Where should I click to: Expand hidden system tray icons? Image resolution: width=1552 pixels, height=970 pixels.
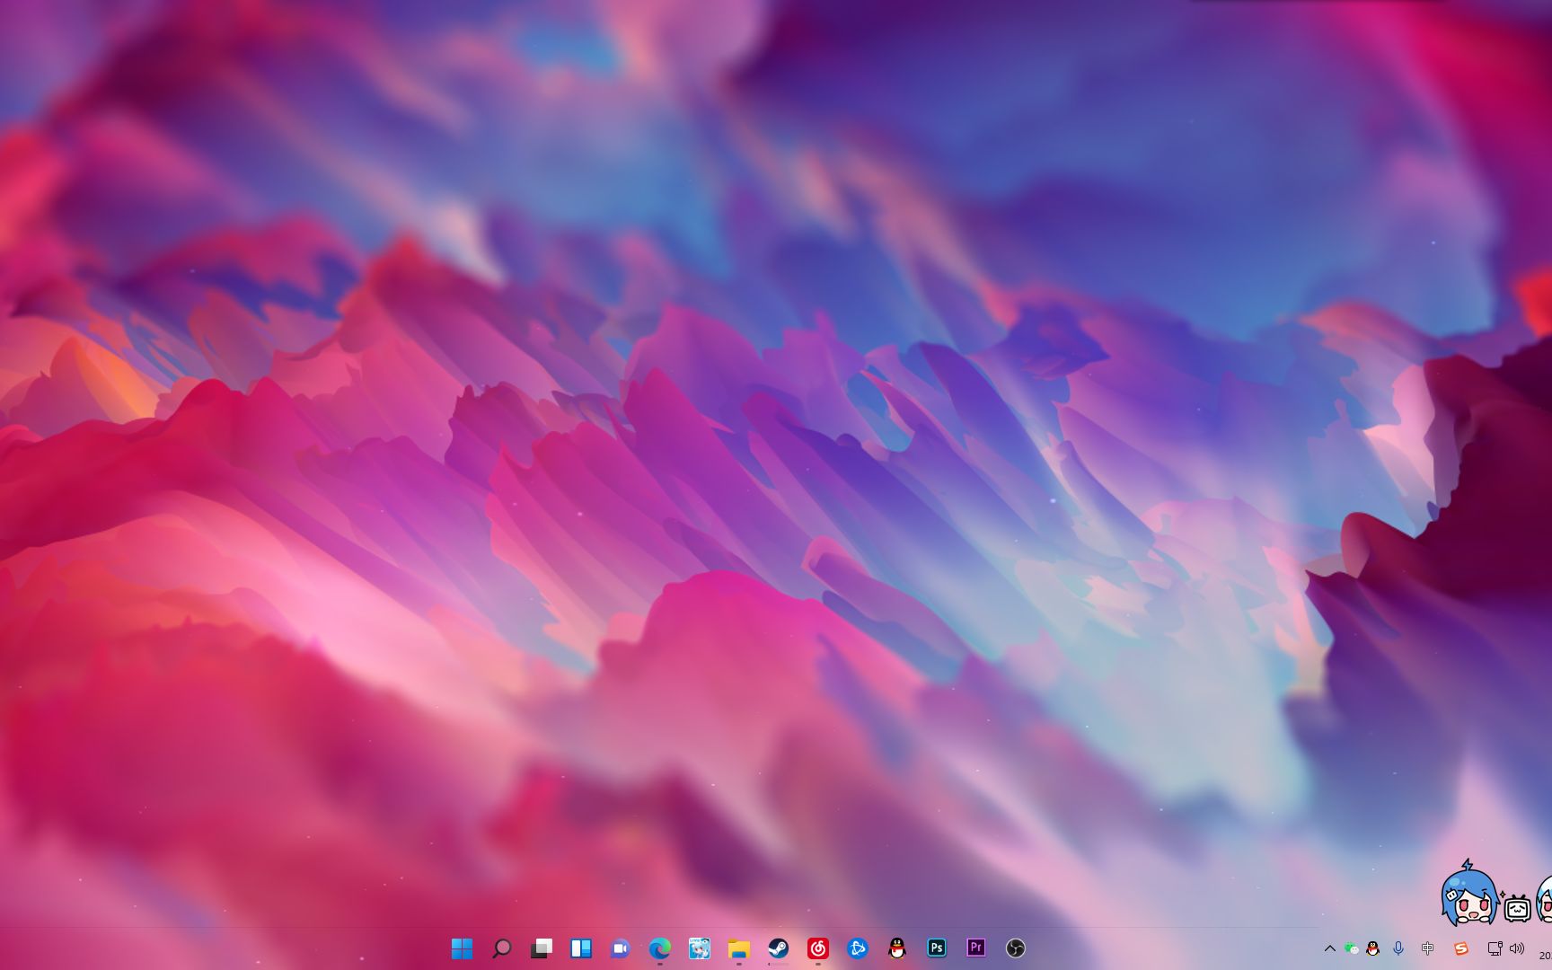point(1330,948)
